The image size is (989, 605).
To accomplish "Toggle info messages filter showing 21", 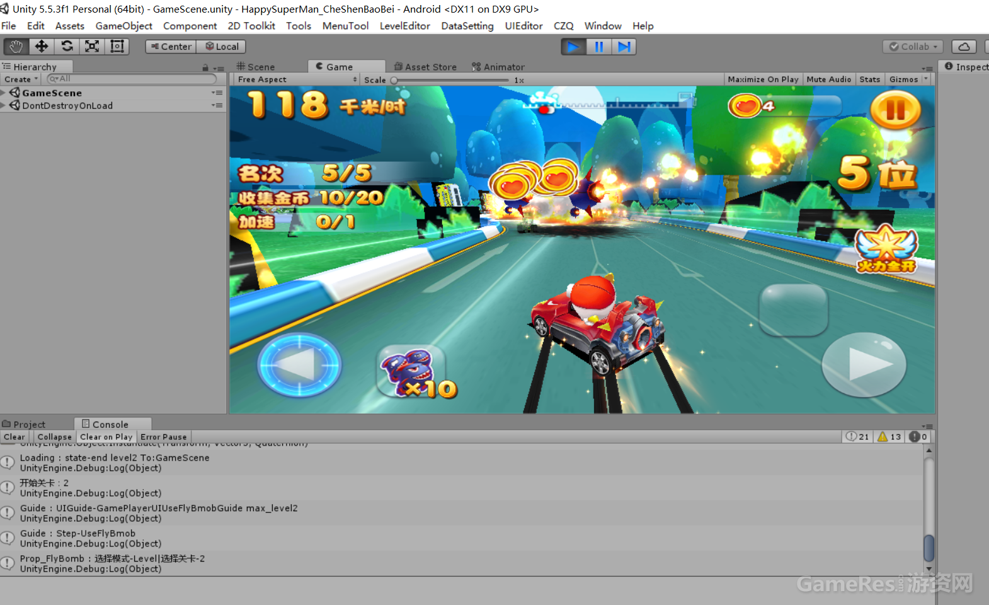I will pos(857,437).
